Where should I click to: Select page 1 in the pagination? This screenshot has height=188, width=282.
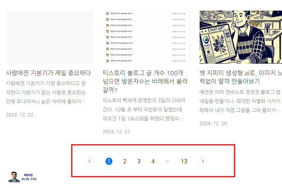click(109, 161)
